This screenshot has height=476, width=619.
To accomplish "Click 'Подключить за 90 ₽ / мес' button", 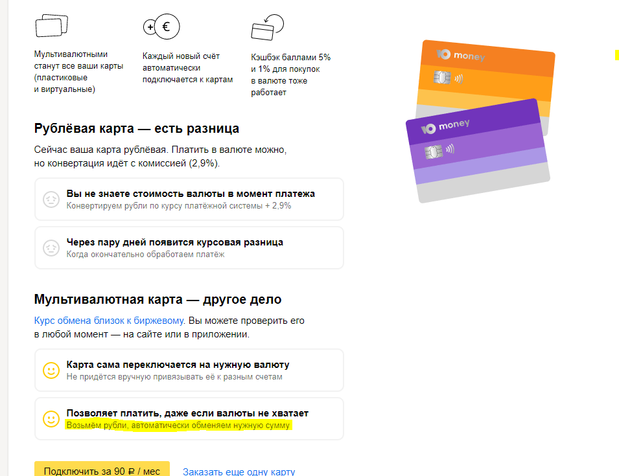I will point(102,470).
